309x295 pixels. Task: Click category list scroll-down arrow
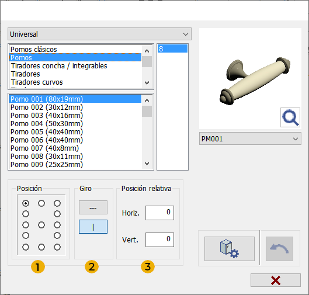pos(147,83)
